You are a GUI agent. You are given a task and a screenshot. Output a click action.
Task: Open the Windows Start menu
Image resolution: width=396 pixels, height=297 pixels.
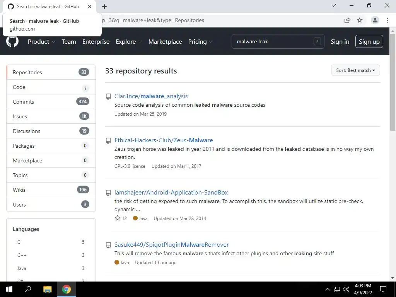pyautogui.click(x=9, y=289)
